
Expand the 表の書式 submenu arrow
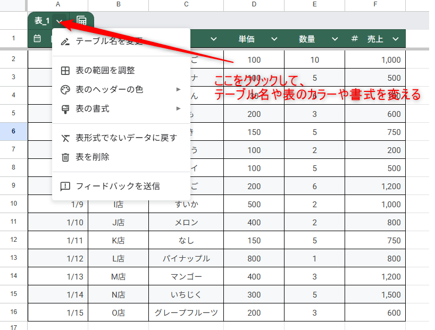point(179,108)
